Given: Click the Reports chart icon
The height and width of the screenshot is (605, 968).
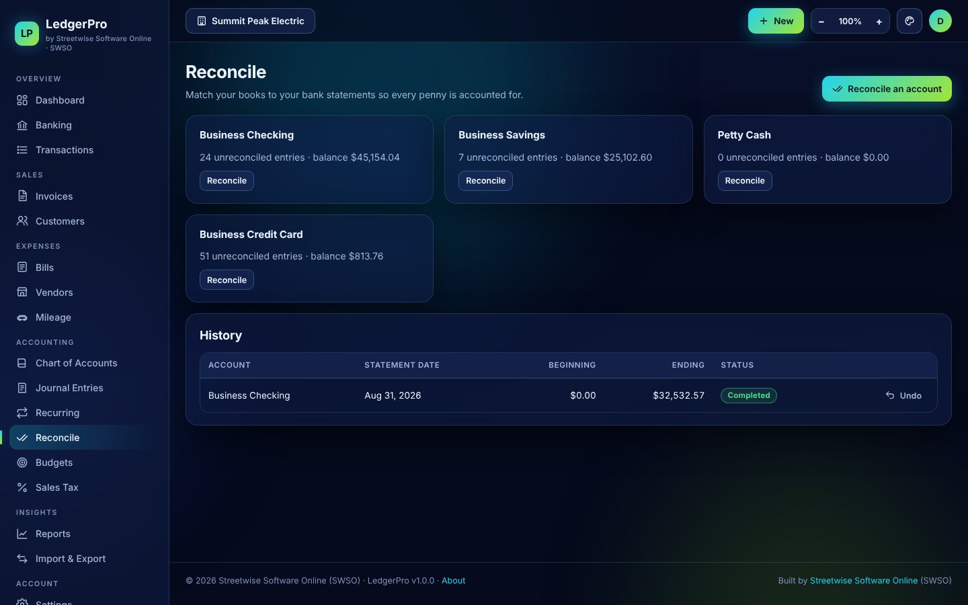Looking at the screenshot, I should (22, 534).
